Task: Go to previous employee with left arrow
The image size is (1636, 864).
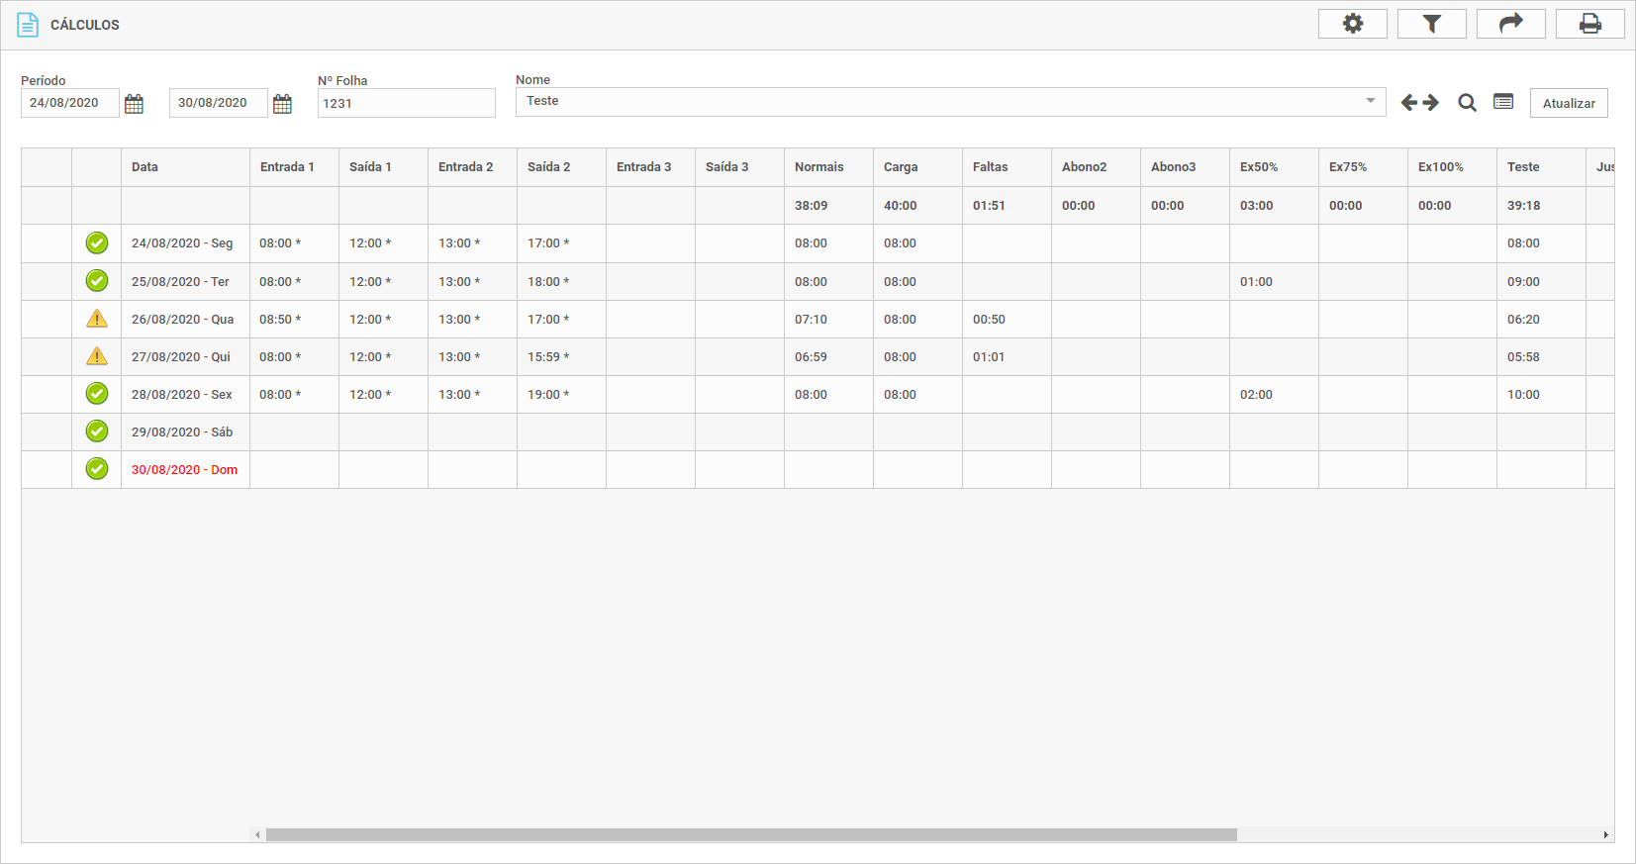Action: coord(1409,103)
